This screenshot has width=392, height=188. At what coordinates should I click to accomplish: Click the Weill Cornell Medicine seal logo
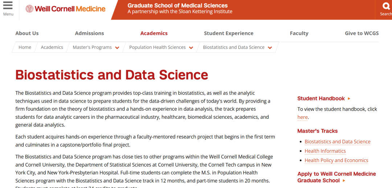pyautogui.click(x=29, y=9)
